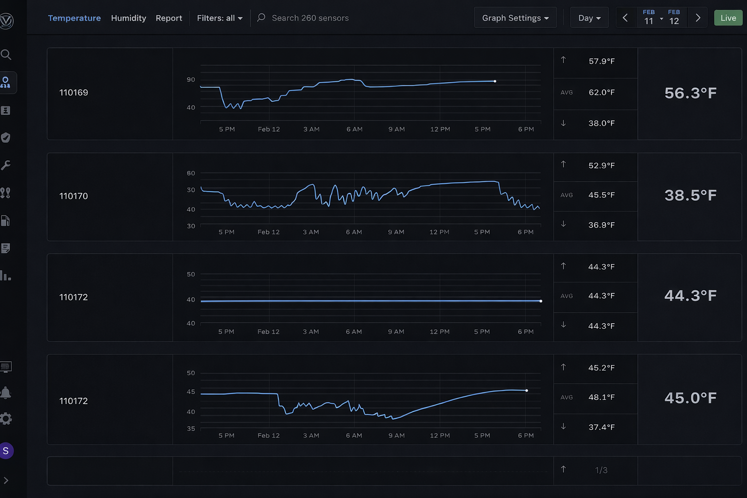Open the document notes icon in sidebar
Viewport: 747px width, 498px height.
[6, 249]
